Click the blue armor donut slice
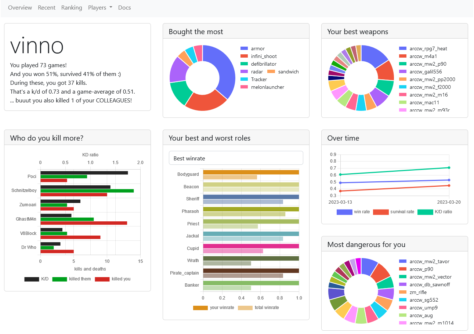474x334 pixels. [x=225, y=70]
